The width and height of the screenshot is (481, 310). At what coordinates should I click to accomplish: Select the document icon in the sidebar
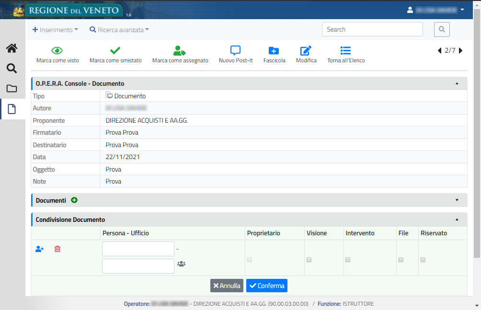click(x=11, y=109)
